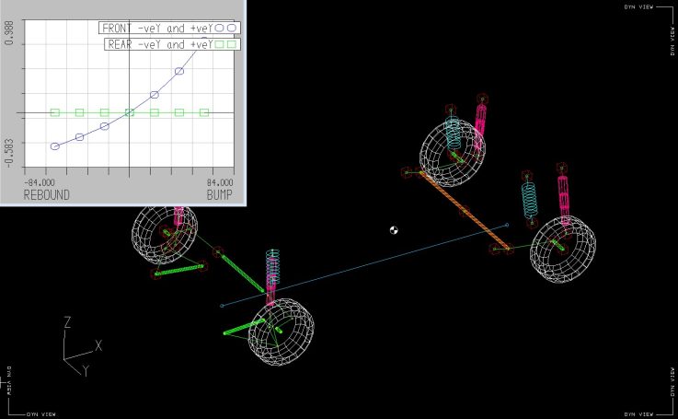The width and height of the screenshot is (678, 419).
Task: Click the horizontal DYN VIEW label at top-right corner
Action: (x=638, y=7)
